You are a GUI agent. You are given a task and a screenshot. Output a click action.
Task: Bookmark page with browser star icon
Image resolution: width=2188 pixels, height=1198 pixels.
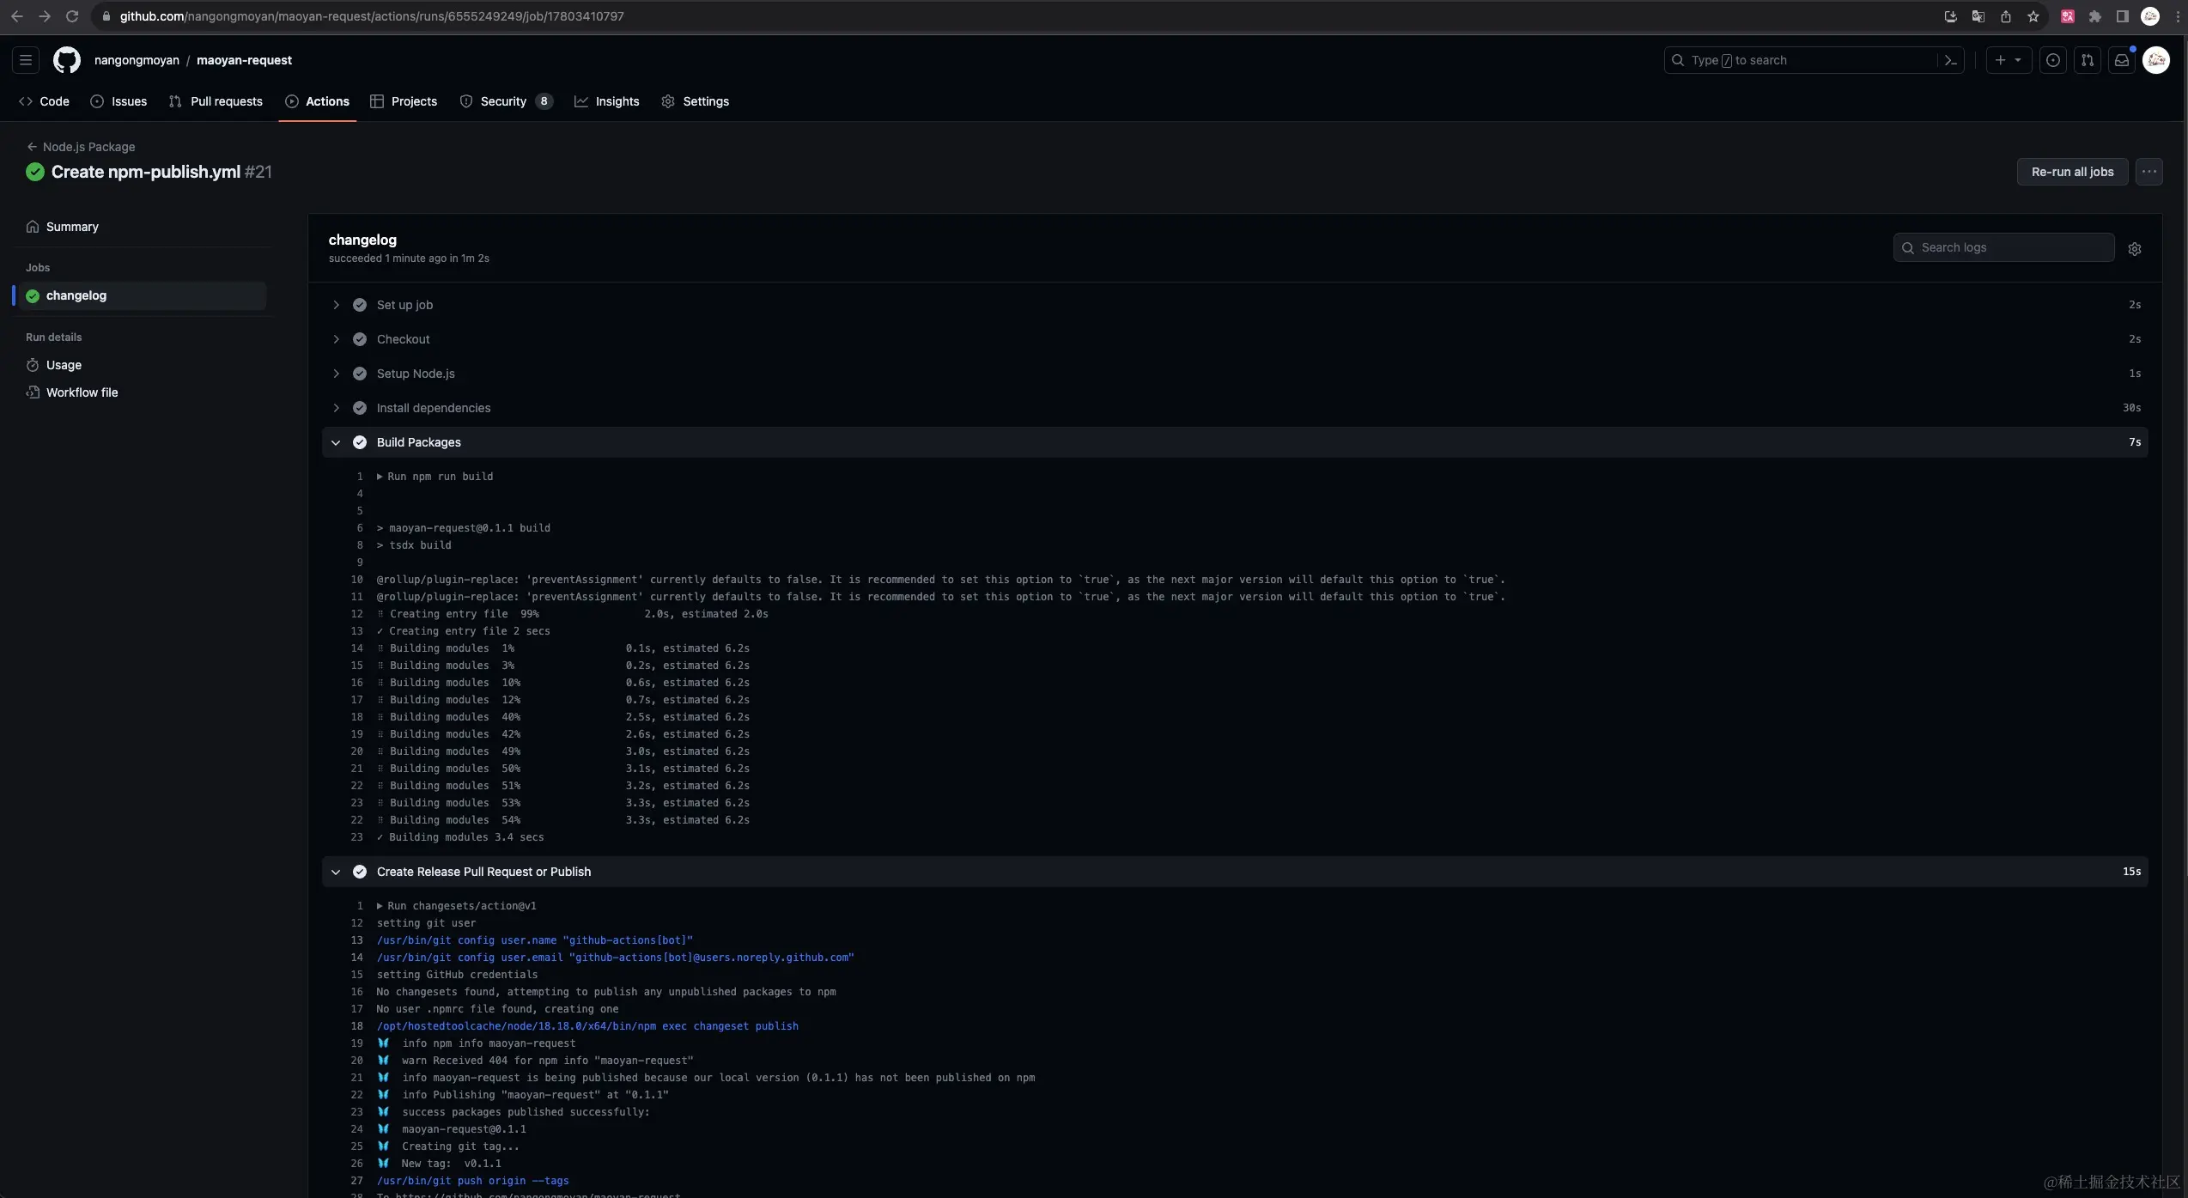click(2033, 16)
